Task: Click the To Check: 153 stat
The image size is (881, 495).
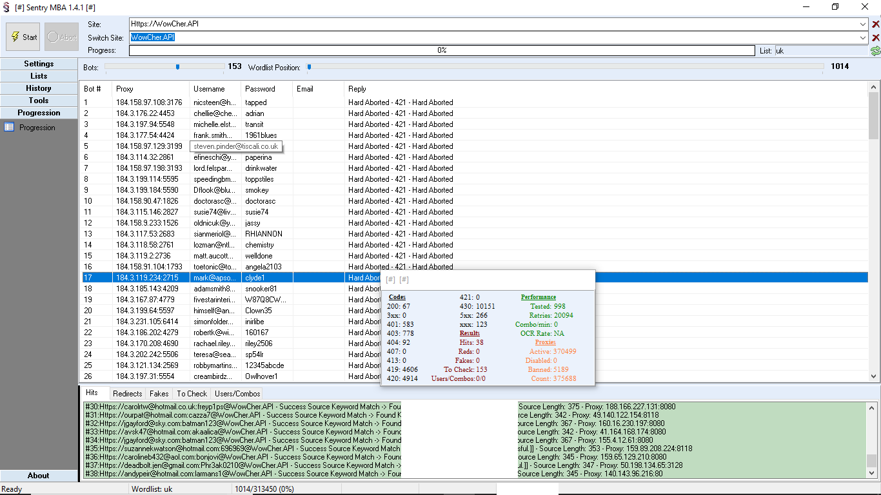Action: coord(466,369)
